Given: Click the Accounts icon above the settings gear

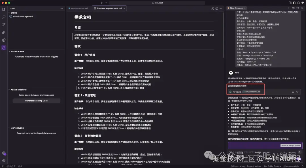Looking at the screenshot, I should pos(4,153).
